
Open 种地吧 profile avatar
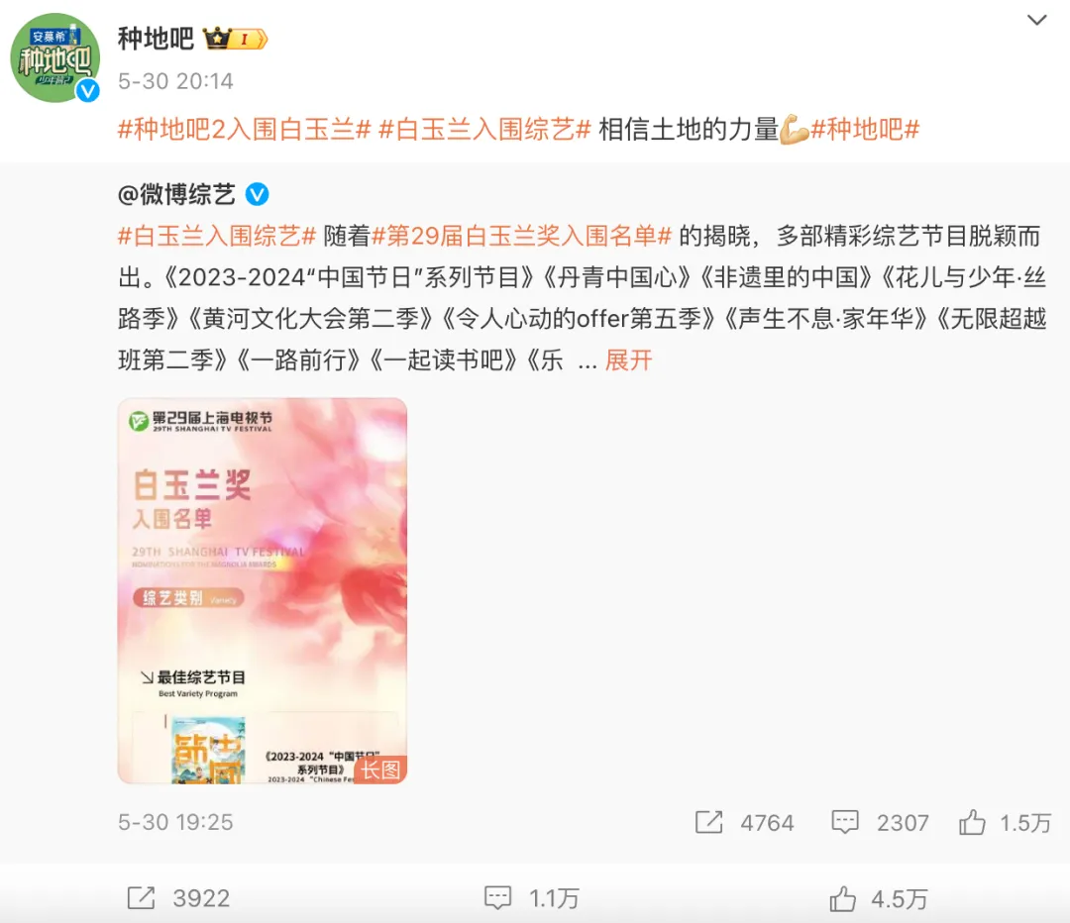pos(55,58)
